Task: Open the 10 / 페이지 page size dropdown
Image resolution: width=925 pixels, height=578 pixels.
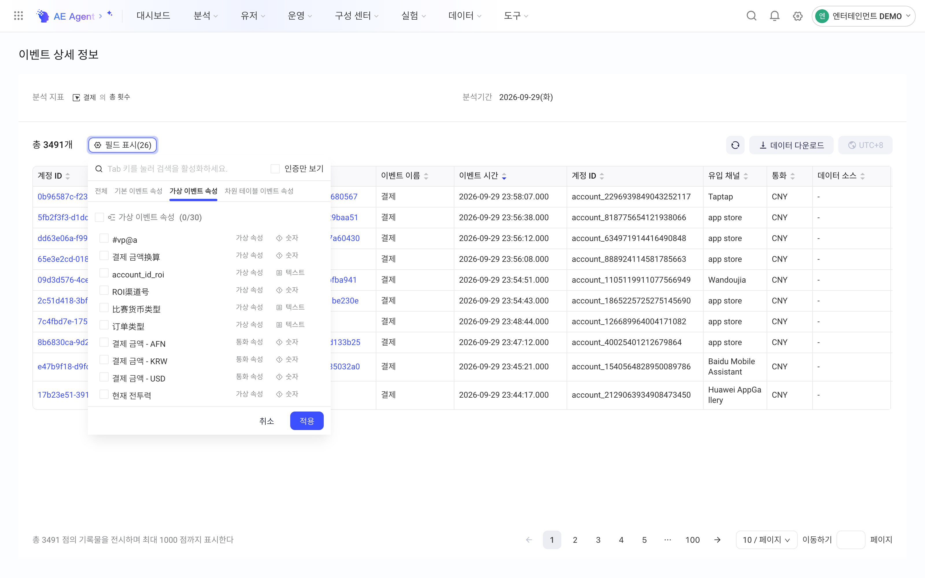Action: tap(766, 540)
